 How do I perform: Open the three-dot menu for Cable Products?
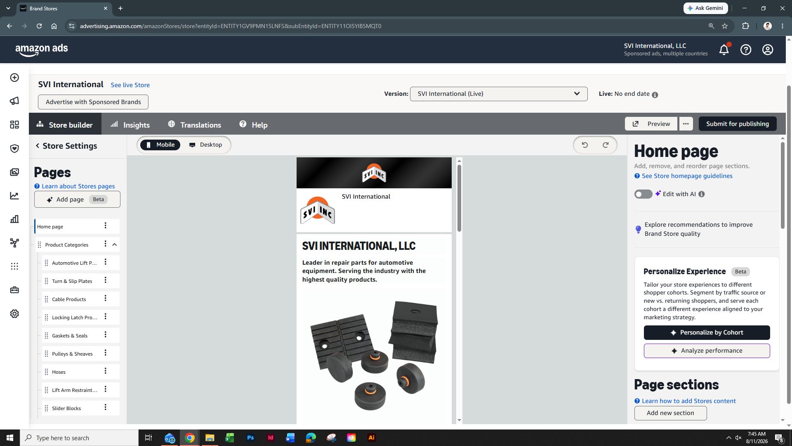point(105,298)
